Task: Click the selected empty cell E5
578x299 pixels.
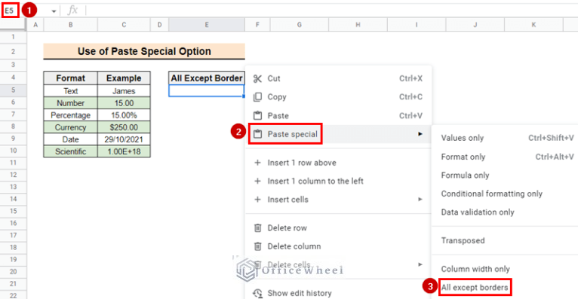Action: (x=207, y=91)
